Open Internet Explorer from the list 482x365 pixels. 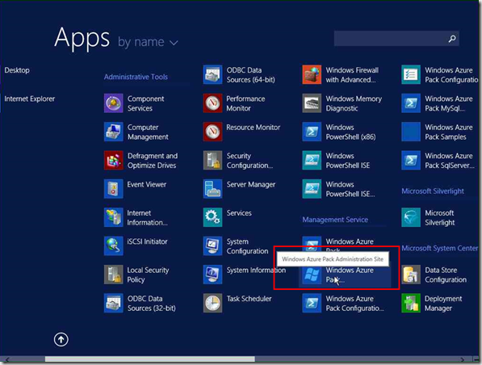point(30,99)
